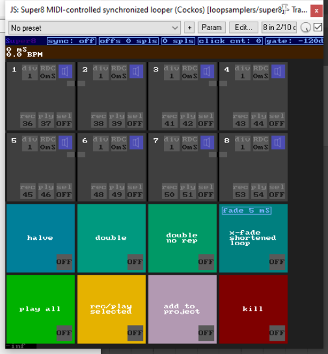Toggle speaker monitor icon on loop 2
The image size is (328, 354).
(136, 72)
